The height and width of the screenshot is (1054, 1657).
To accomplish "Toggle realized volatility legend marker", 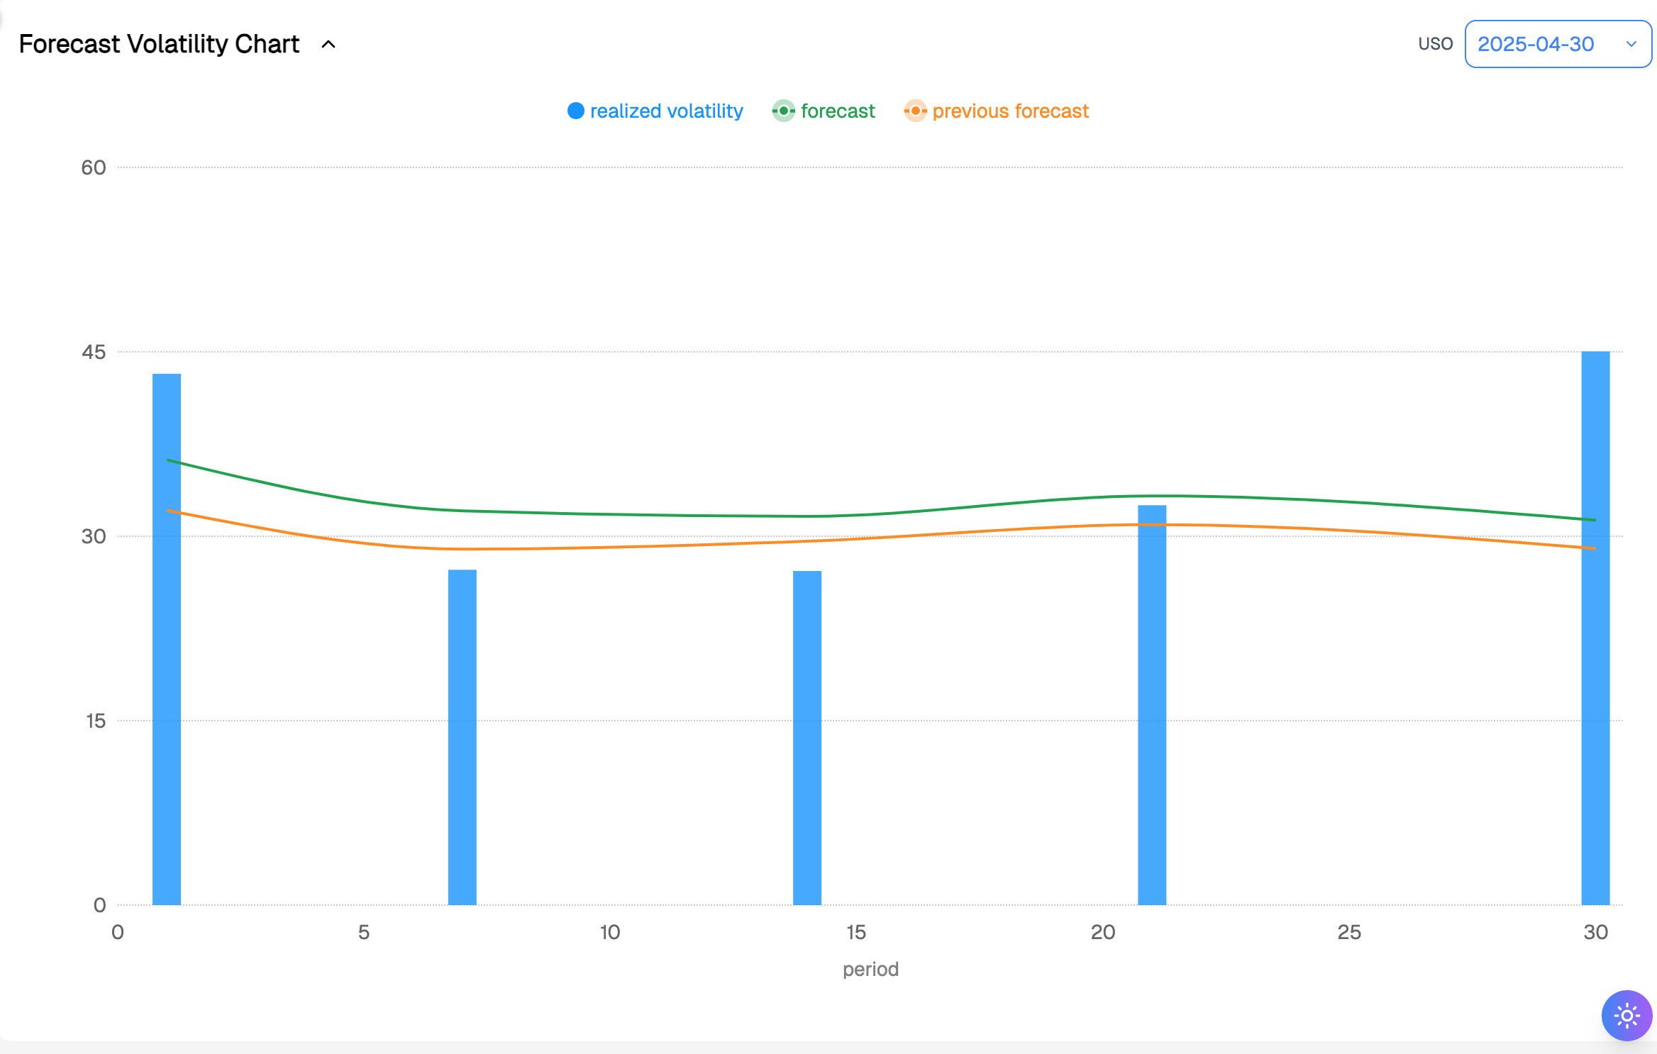I will pos(576,111).
